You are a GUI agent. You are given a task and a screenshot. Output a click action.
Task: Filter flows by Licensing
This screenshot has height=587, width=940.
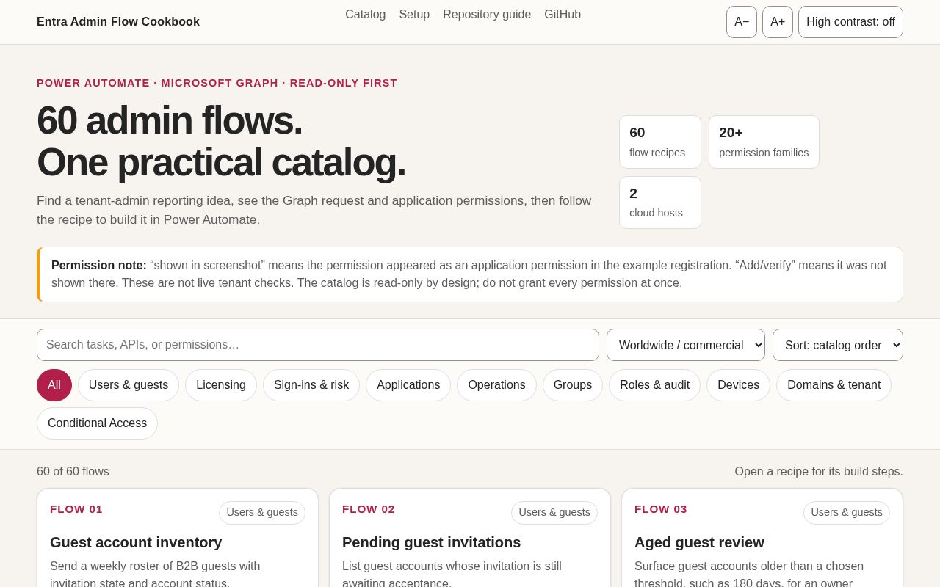221,385
